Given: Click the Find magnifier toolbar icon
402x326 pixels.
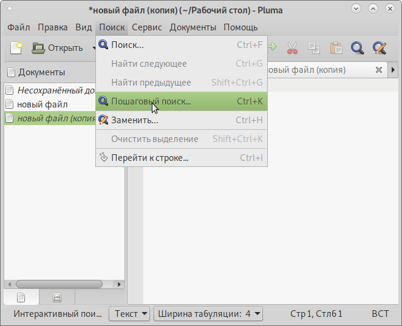Looking at the screenshot, I should click(x=358, y=48).
